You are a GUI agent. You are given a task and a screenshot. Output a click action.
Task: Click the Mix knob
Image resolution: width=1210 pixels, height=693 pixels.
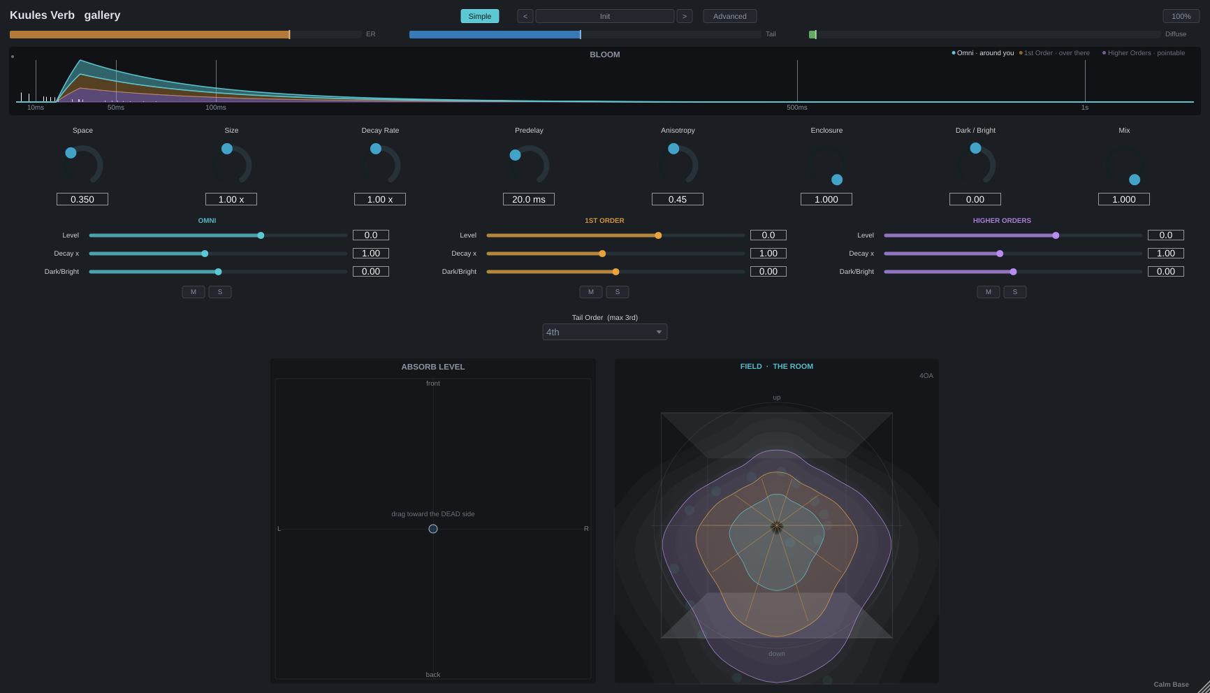(x=1124, y=165)
